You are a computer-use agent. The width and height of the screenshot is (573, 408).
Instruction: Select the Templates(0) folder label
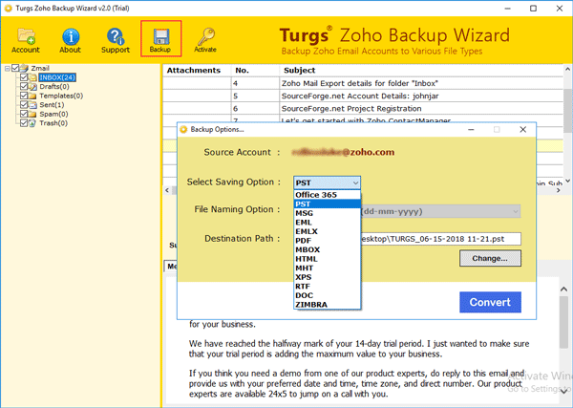(61, 96)
